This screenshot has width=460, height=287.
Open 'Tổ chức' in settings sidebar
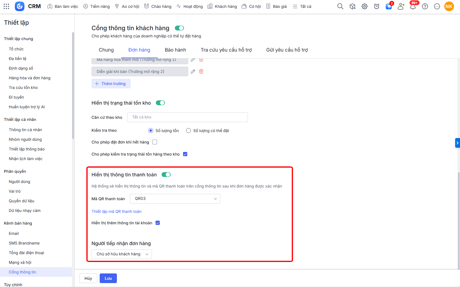[x=16, y=49]
